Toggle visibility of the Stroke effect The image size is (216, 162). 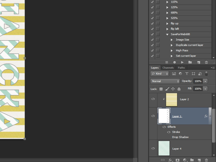169,132
